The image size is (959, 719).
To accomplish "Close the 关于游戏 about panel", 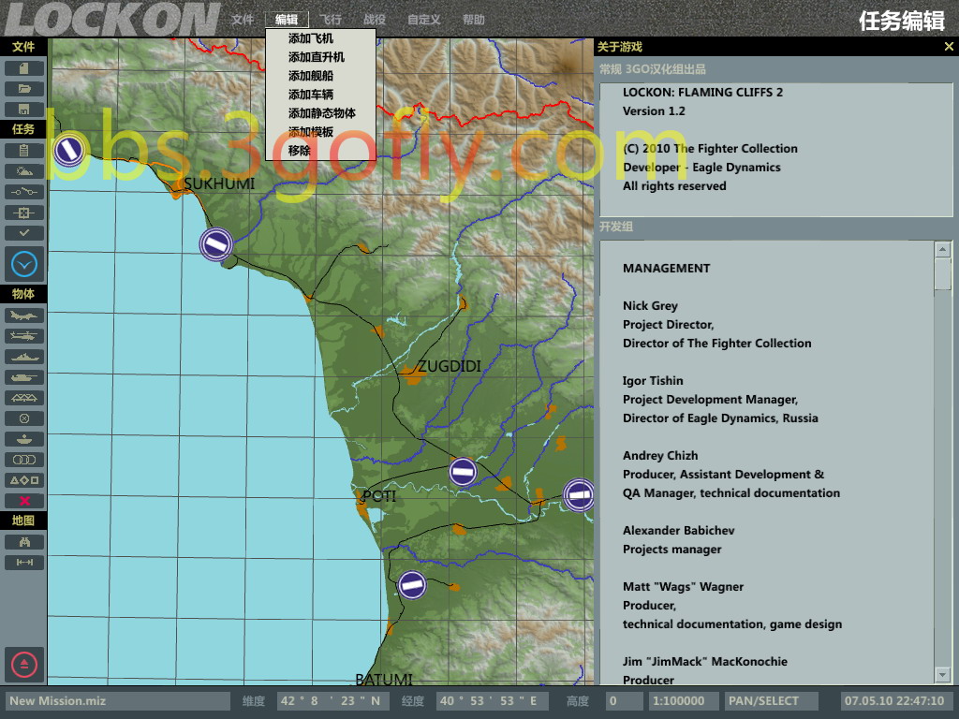I will 949,47.
